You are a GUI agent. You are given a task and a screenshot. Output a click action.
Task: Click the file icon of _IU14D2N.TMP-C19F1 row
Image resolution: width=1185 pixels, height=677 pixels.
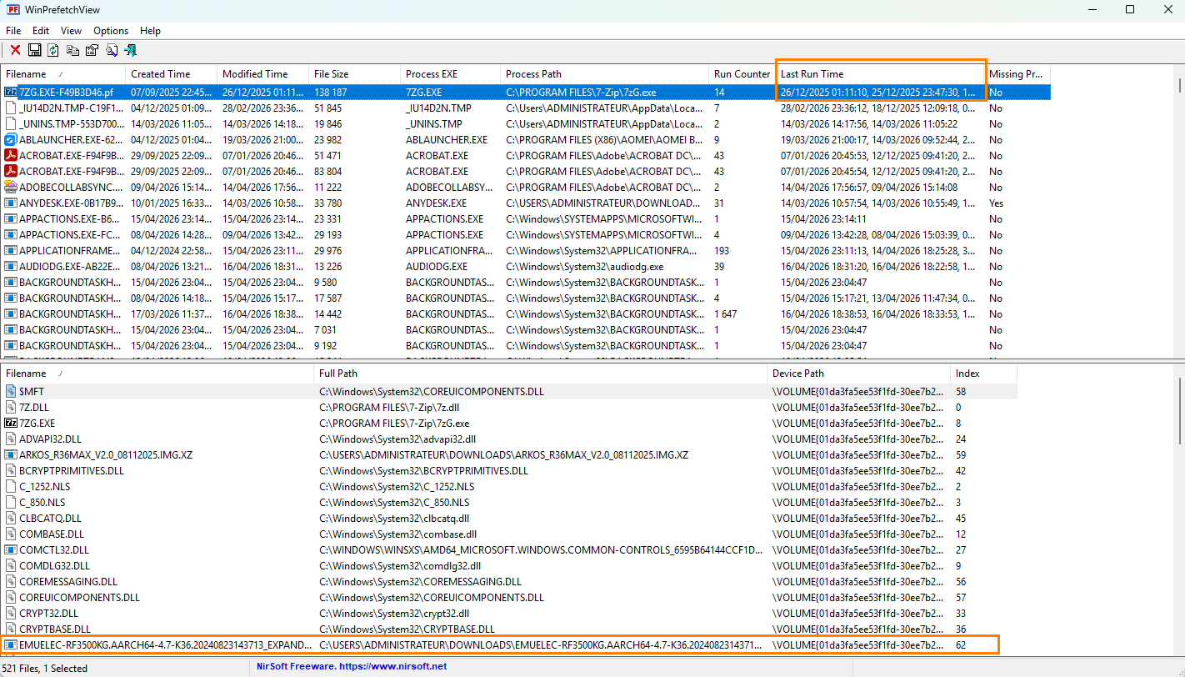[11, 108]
